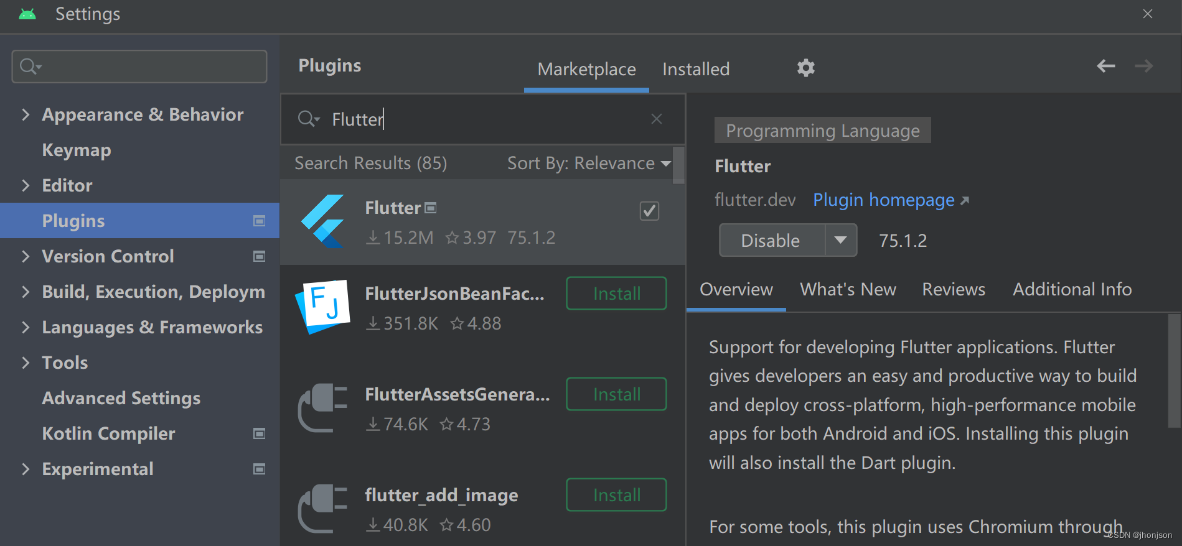
Task: Install the flutter_add_image plugin
Action: [616, 495]
